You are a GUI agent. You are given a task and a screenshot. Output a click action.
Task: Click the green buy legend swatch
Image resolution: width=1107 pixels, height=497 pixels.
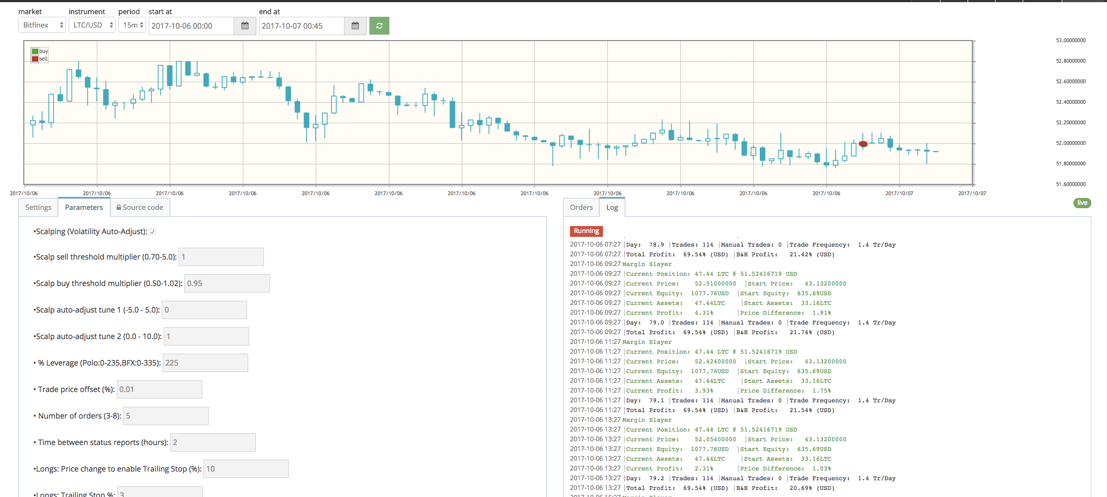(35, 51)
